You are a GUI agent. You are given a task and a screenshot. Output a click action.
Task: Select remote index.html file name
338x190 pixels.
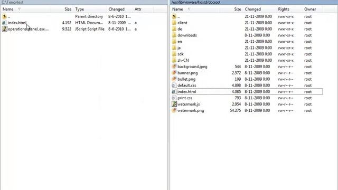[186, 91]
